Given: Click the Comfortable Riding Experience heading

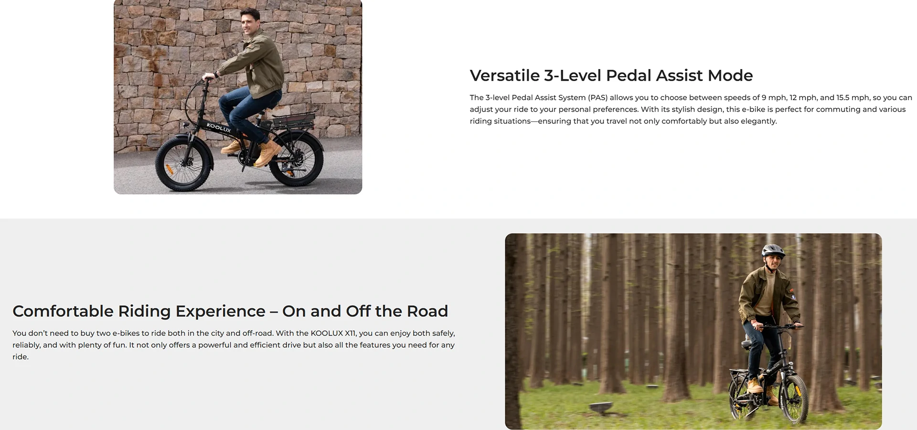Looking at the screenshot, I should (230, 311).
